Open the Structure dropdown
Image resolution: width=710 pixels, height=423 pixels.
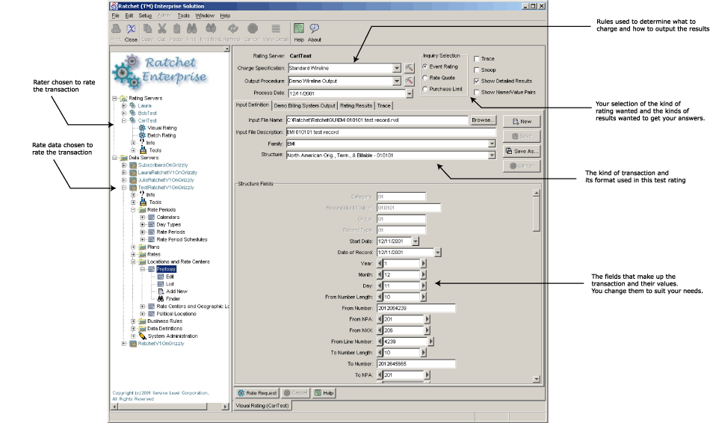(x=492, y=155)
